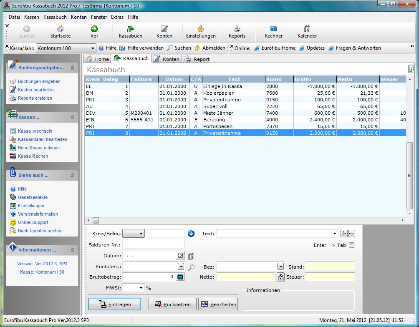Click the horizontal scrollbar thumb below table
Image resolution: width=419 pixels, height=327 pixels.
(x=96, y=220)
